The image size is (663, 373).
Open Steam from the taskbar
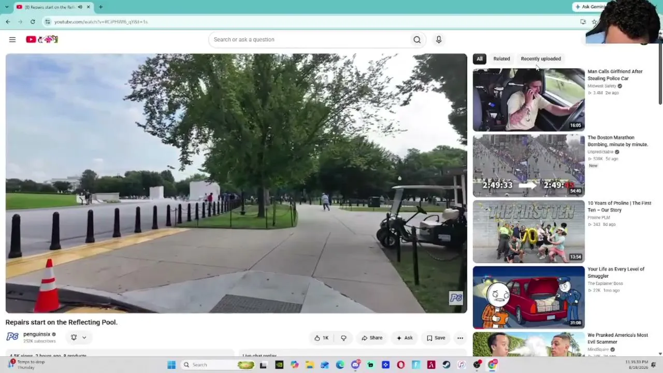(x=446, y=365)
